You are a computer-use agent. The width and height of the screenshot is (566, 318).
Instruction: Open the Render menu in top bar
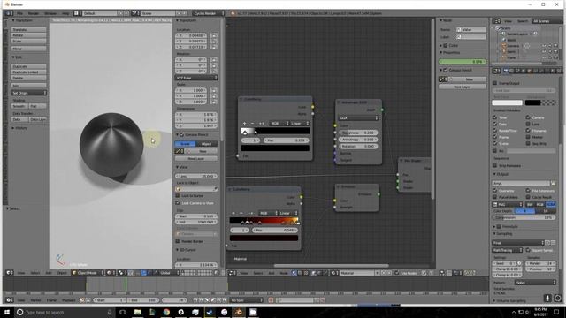click(34, 13)
